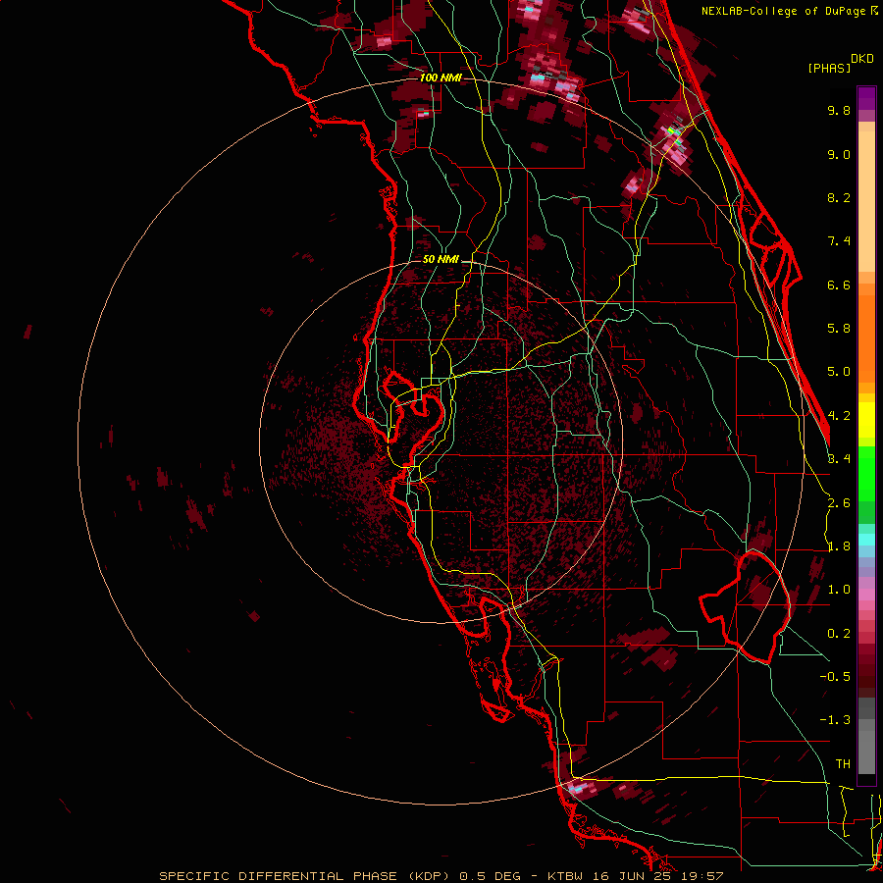
Task: Click the 5.0 scale value
Action: pyautogui.click(x=839, y=372)
